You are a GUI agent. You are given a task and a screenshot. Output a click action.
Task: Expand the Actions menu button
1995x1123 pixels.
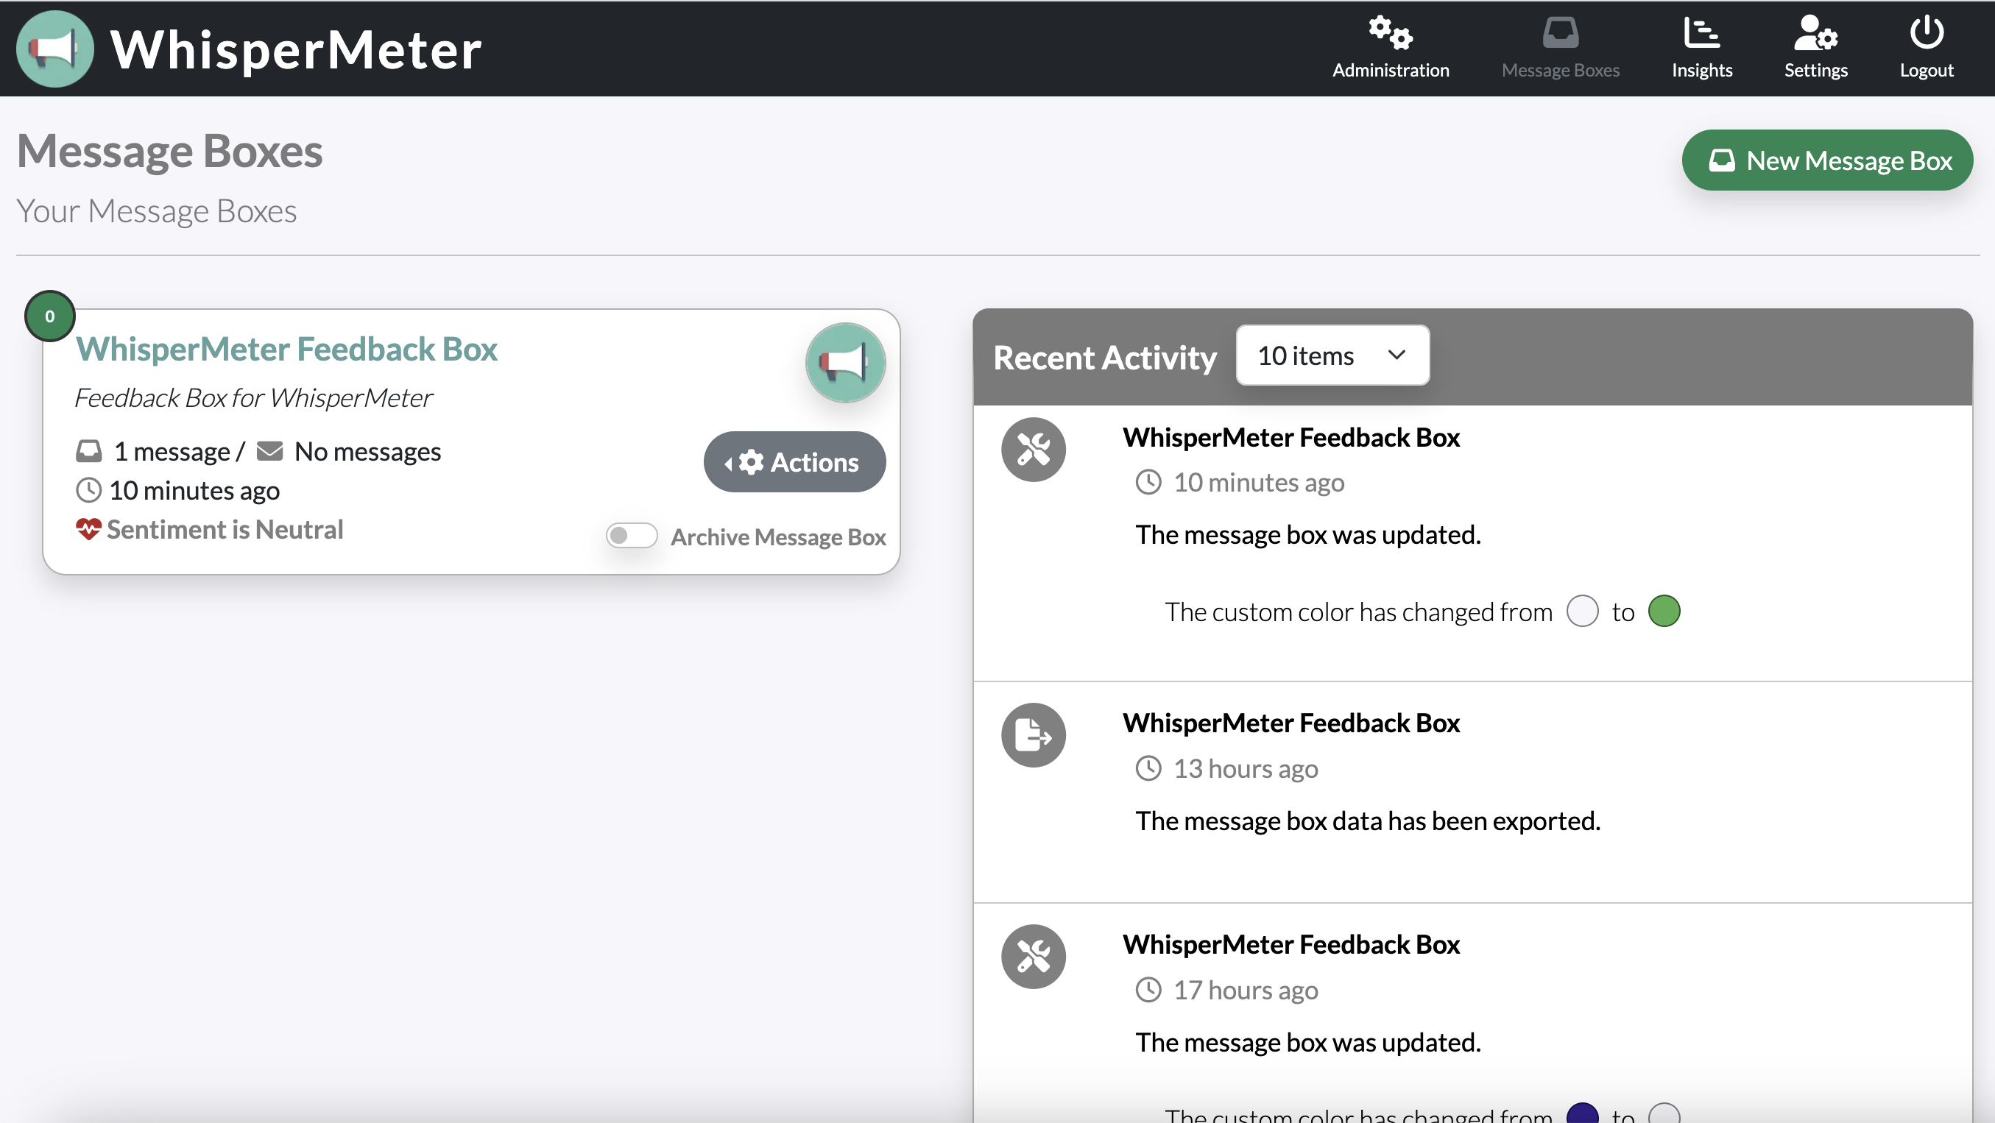click(794, 462)
